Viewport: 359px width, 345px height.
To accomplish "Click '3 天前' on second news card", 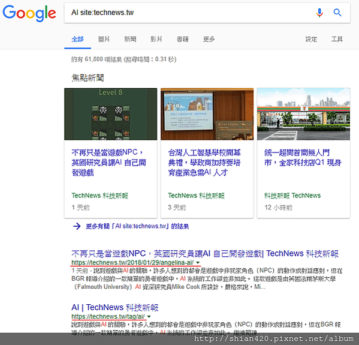I will pos(177,208).
